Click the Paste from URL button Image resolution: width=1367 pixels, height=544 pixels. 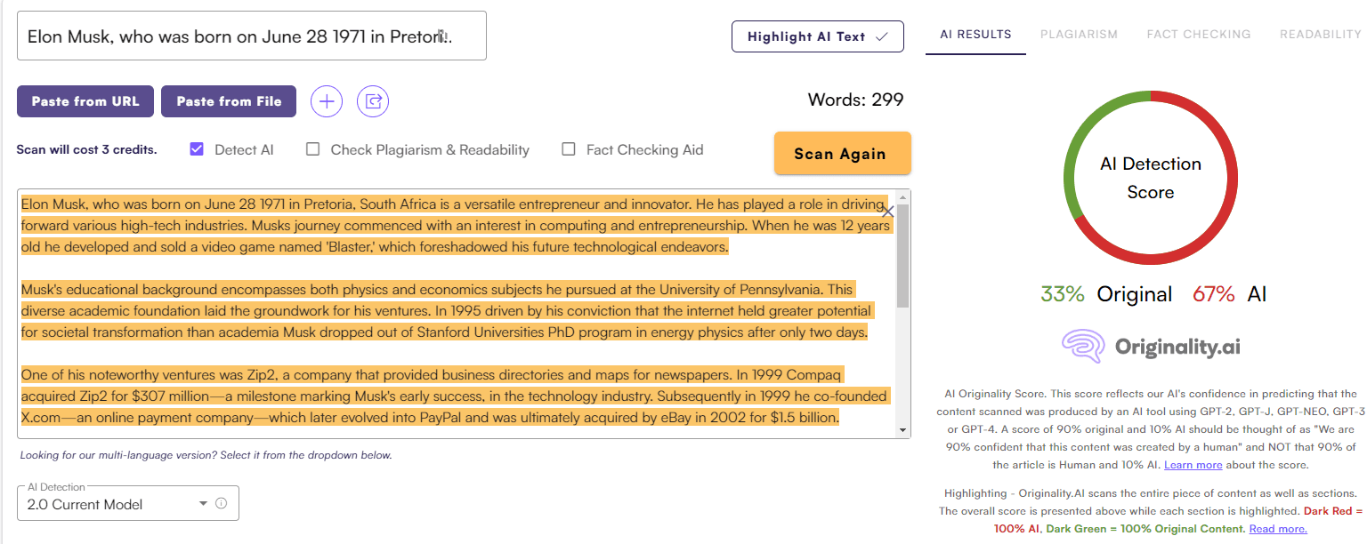[85, 101]
